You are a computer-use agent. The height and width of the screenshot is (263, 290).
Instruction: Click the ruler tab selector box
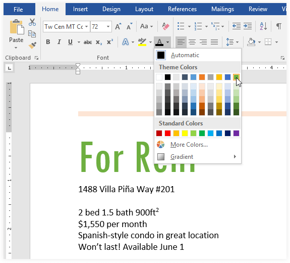pyautogui.click(x=10, y=68)
